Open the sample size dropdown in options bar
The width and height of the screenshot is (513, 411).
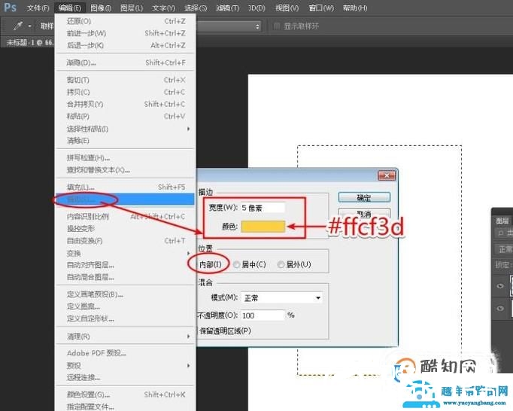[229, 26]
